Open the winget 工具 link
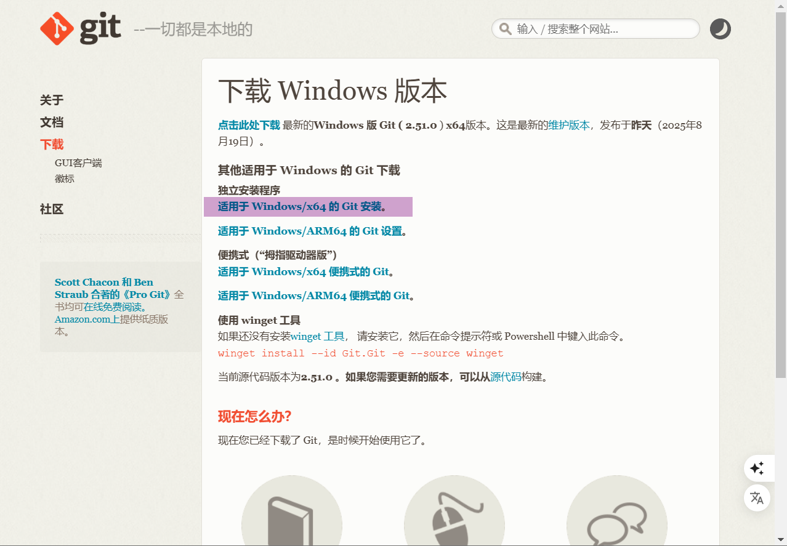The image size is (787, 546). [x=317, y=337]
